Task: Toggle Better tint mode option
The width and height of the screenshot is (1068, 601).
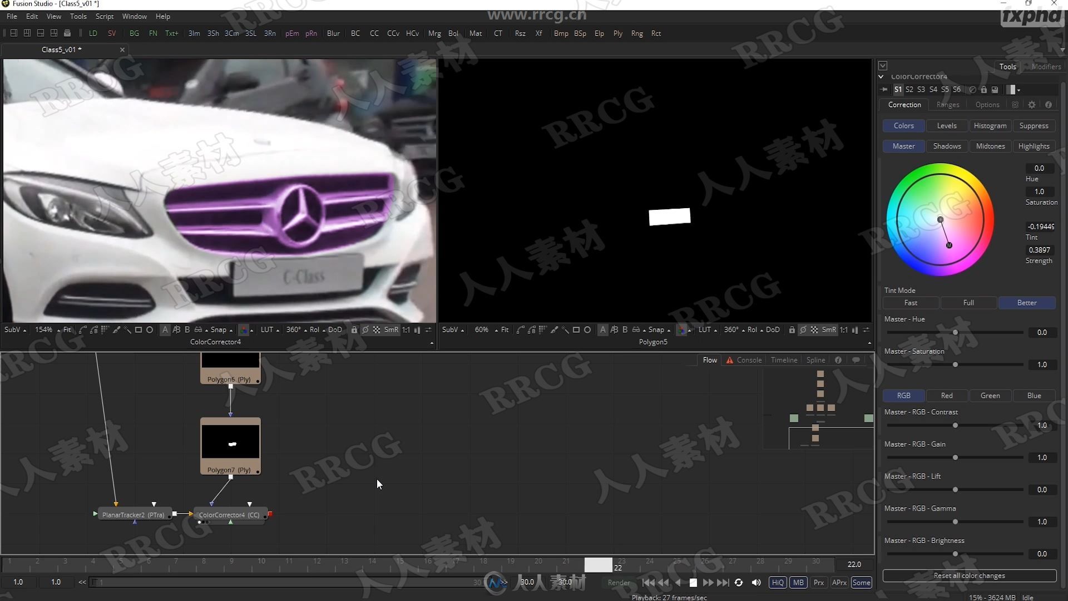Action: 1026,302
